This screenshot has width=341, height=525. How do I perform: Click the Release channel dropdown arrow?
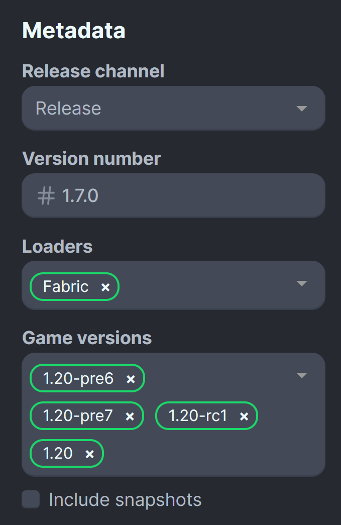(302, 108)
